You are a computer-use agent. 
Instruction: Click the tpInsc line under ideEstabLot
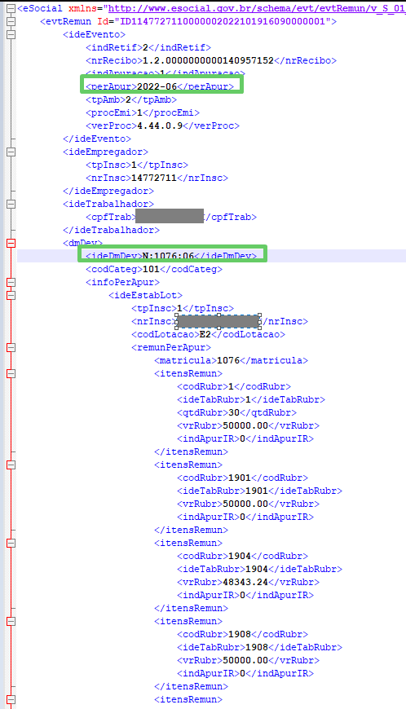[x=183, y=308]
